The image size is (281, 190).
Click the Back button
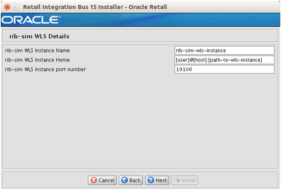131,180
